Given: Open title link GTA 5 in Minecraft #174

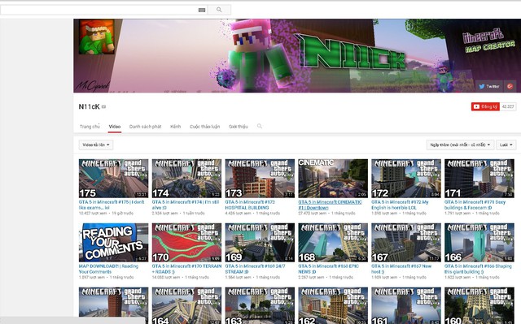Looking at the screenshot, I should 186,205.
